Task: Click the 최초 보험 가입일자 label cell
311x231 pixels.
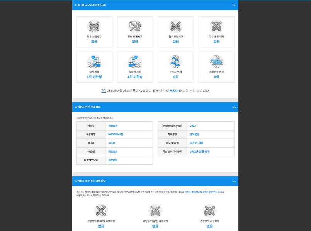Action: pos(172,152)
